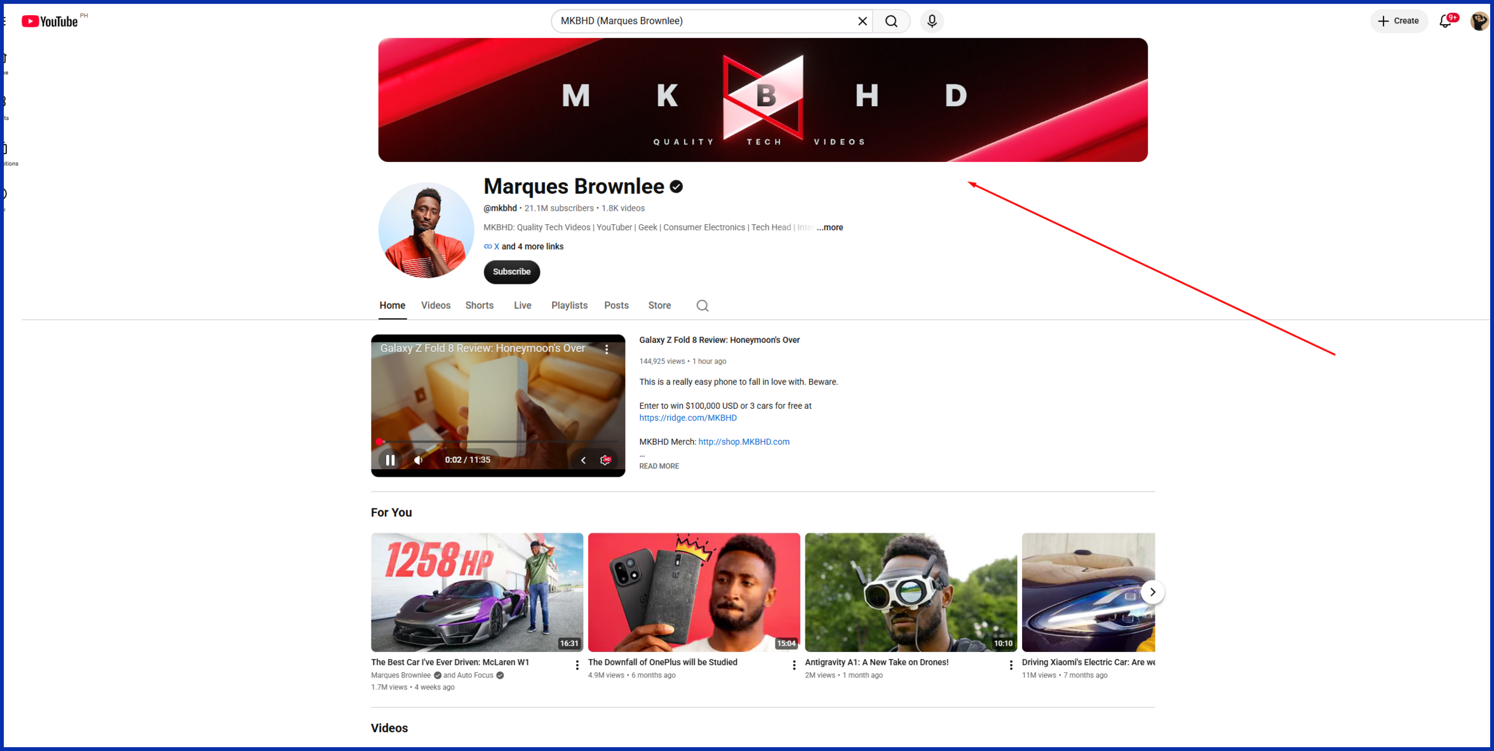Open the shop.MKBHD.com merch link
Viewport: 1494px width, 751px height.
[744, 442]
